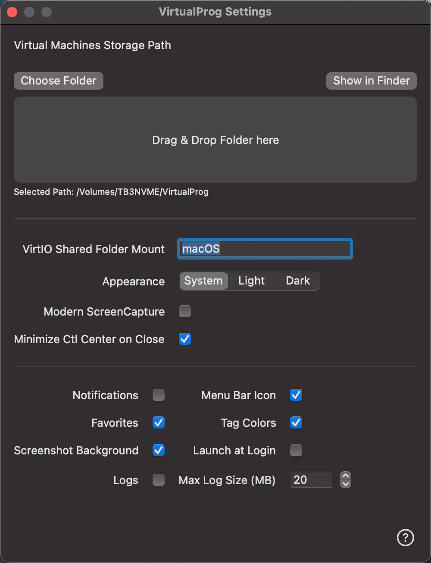Uncheck the Favorites checkbox
431x563 pixels.
(x=159, y=422)
